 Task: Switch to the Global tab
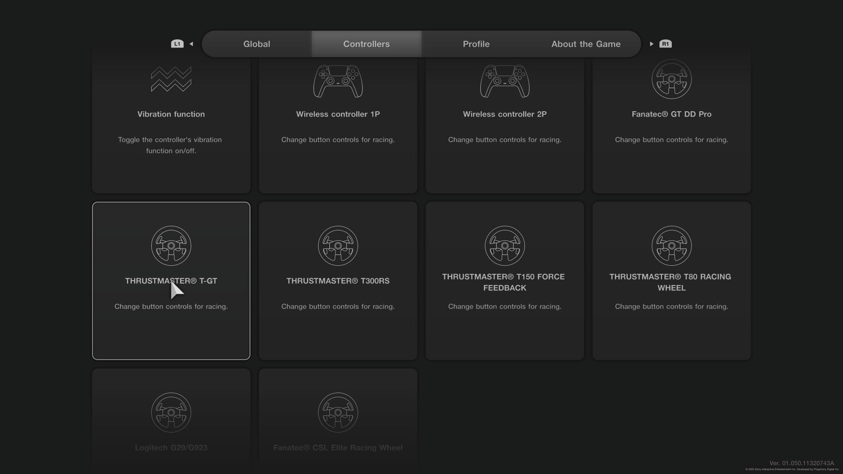[257, 44]
